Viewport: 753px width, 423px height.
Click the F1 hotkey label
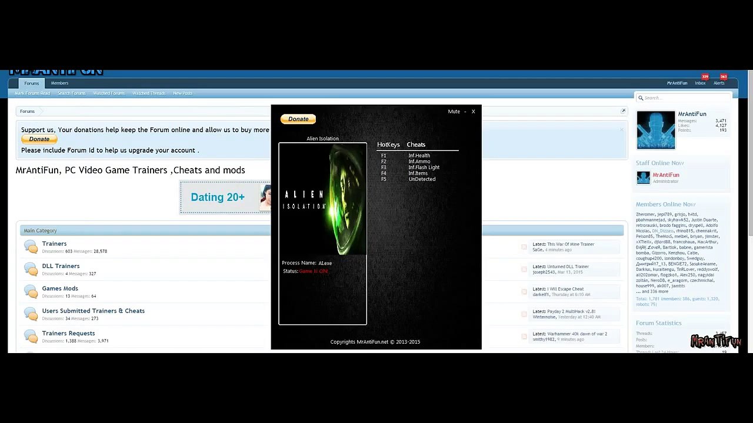[384, 156]
